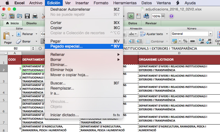The height and width of the screenshot is (132, 220).
Task: Expand the Rellenar dropdown arrow in ribbon
Action: tap(37, 34)
